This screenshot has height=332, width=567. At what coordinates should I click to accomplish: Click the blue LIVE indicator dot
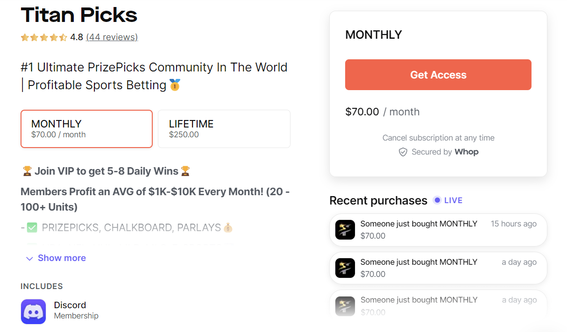[437, 200]
